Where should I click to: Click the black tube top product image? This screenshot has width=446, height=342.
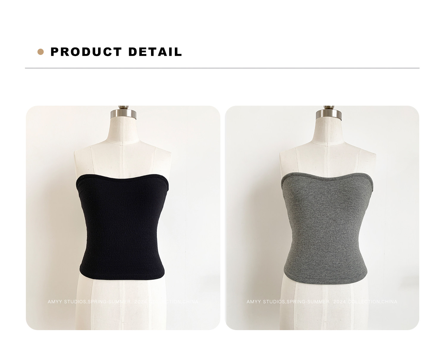click(123, 218)
